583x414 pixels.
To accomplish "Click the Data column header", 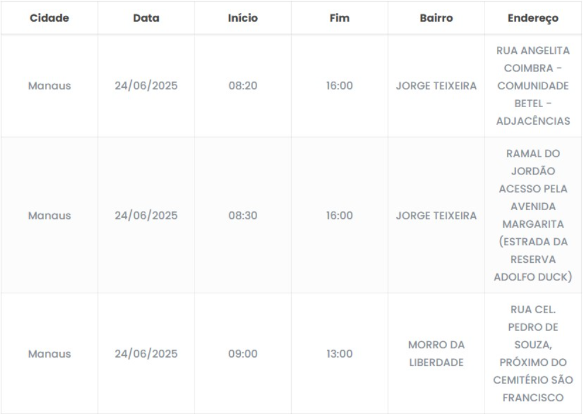I will [x=146, y=18].
